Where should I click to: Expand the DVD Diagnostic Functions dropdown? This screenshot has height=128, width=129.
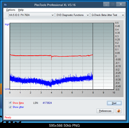coord(73,15)
